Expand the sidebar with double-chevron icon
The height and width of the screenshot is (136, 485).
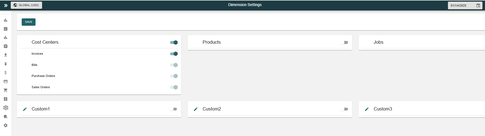point(6,5)
